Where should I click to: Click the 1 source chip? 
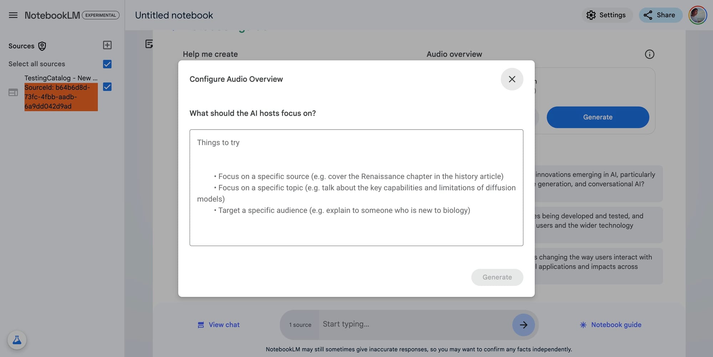pos(300,325)
